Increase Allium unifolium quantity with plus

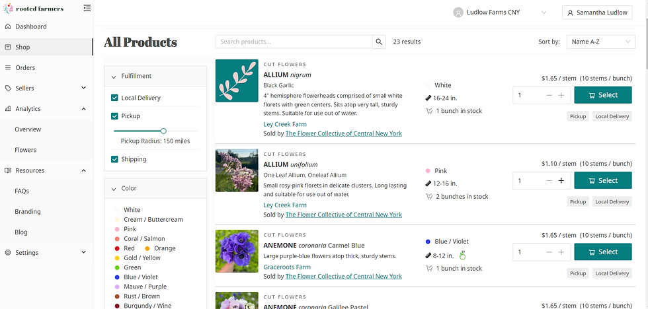tap(561, 181)
